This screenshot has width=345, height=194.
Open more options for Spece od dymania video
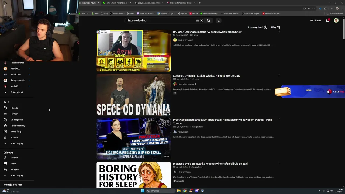point(279,75)
